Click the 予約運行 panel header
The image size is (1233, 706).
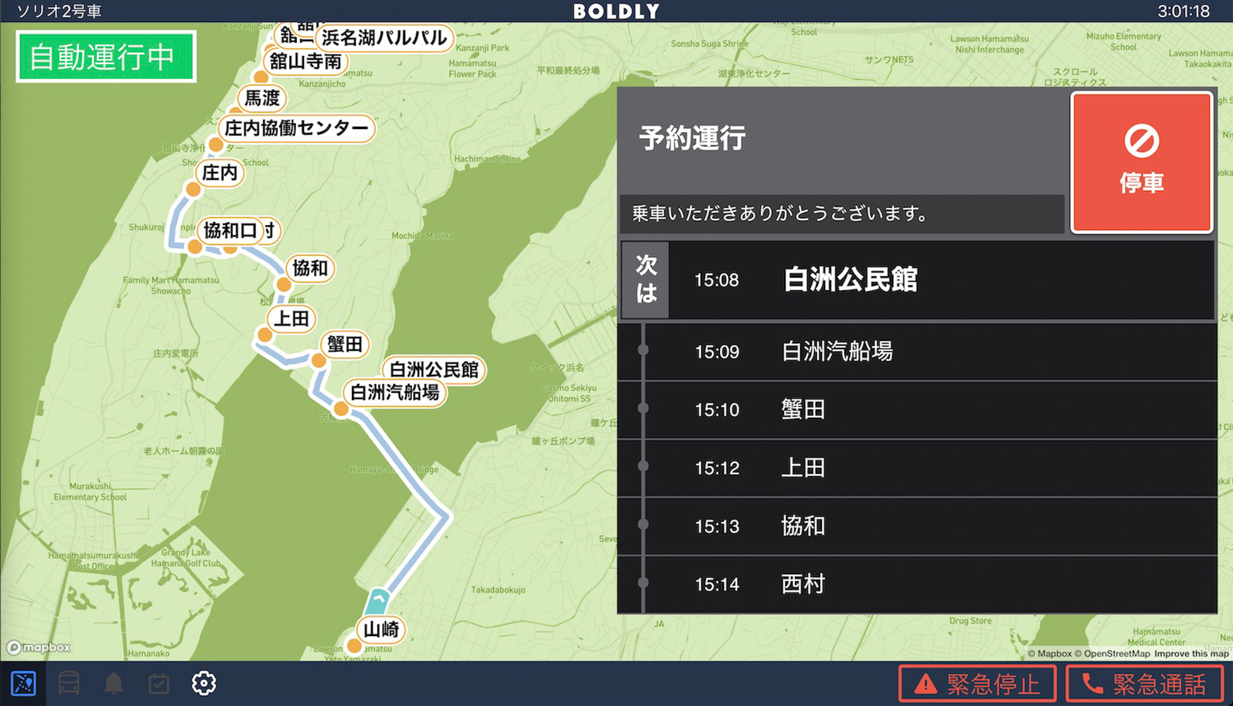coord(691,138)
